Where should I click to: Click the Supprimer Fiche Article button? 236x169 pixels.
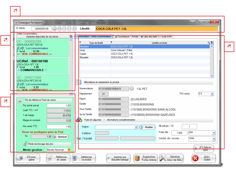[145, 158]
